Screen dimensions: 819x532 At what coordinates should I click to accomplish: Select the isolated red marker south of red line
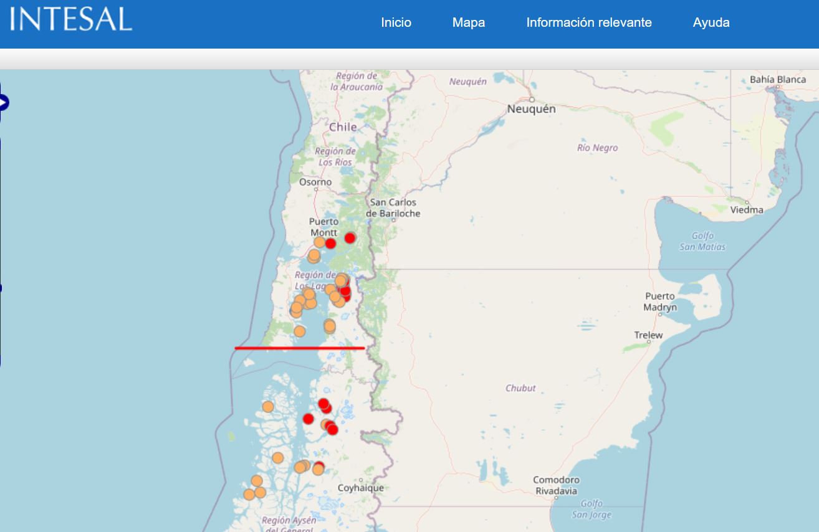[308, 419]
